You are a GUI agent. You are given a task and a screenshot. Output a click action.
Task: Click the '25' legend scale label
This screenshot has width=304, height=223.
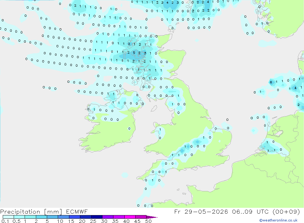(93, 221)
